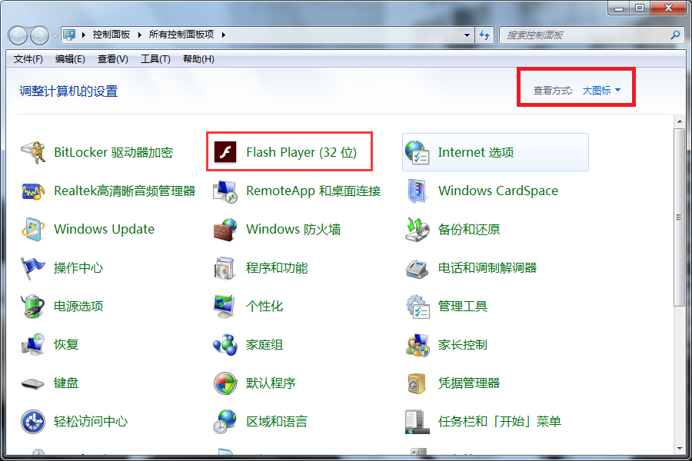Open the 文件(F) menu
This screenshot has height=461, width=692.
coord(28,59)
